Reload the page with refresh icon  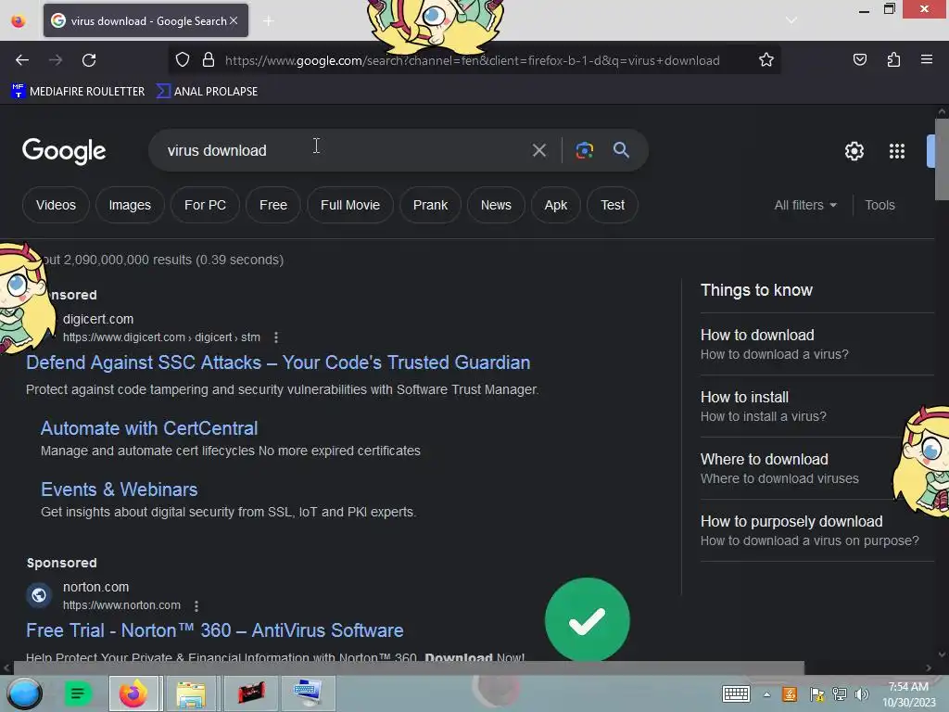pos(89,60)
